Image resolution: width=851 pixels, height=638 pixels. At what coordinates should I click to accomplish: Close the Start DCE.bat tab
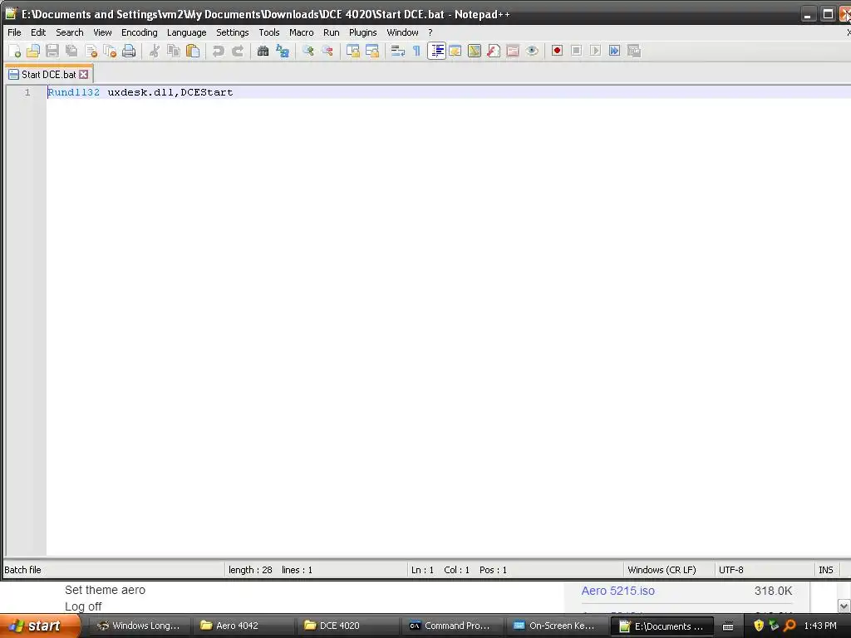(x=84, y=74)
